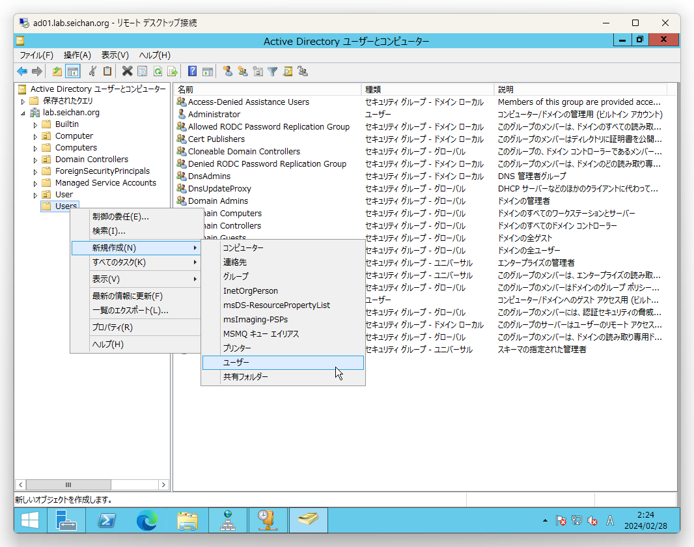Choose グループ from the 新規作成 submenu

tap(236, 277)
